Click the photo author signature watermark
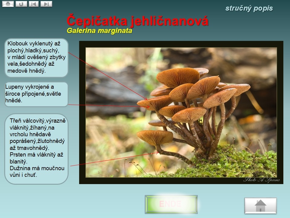The width and height of the screenshot is (290, 218). click(x=262, y=180)
